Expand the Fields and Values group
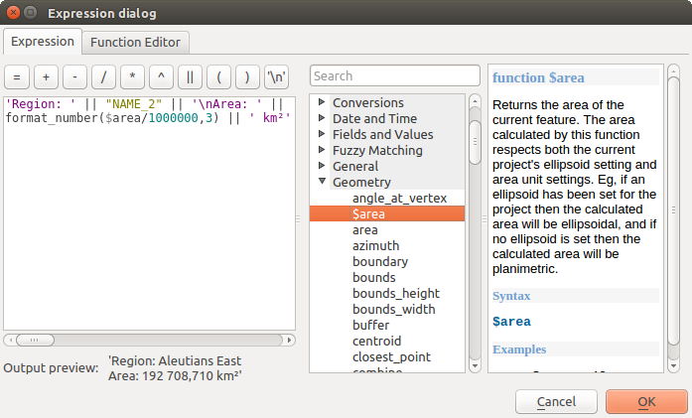Viewport: 692px width, 418px height. [x=321, y=135]
